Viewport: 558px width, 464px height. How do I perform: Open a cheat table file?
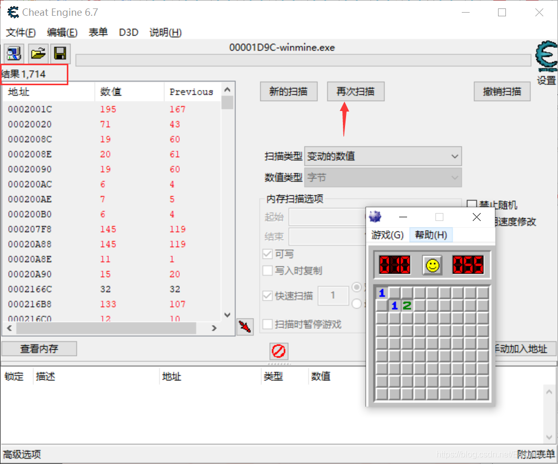tap(38, 54)
